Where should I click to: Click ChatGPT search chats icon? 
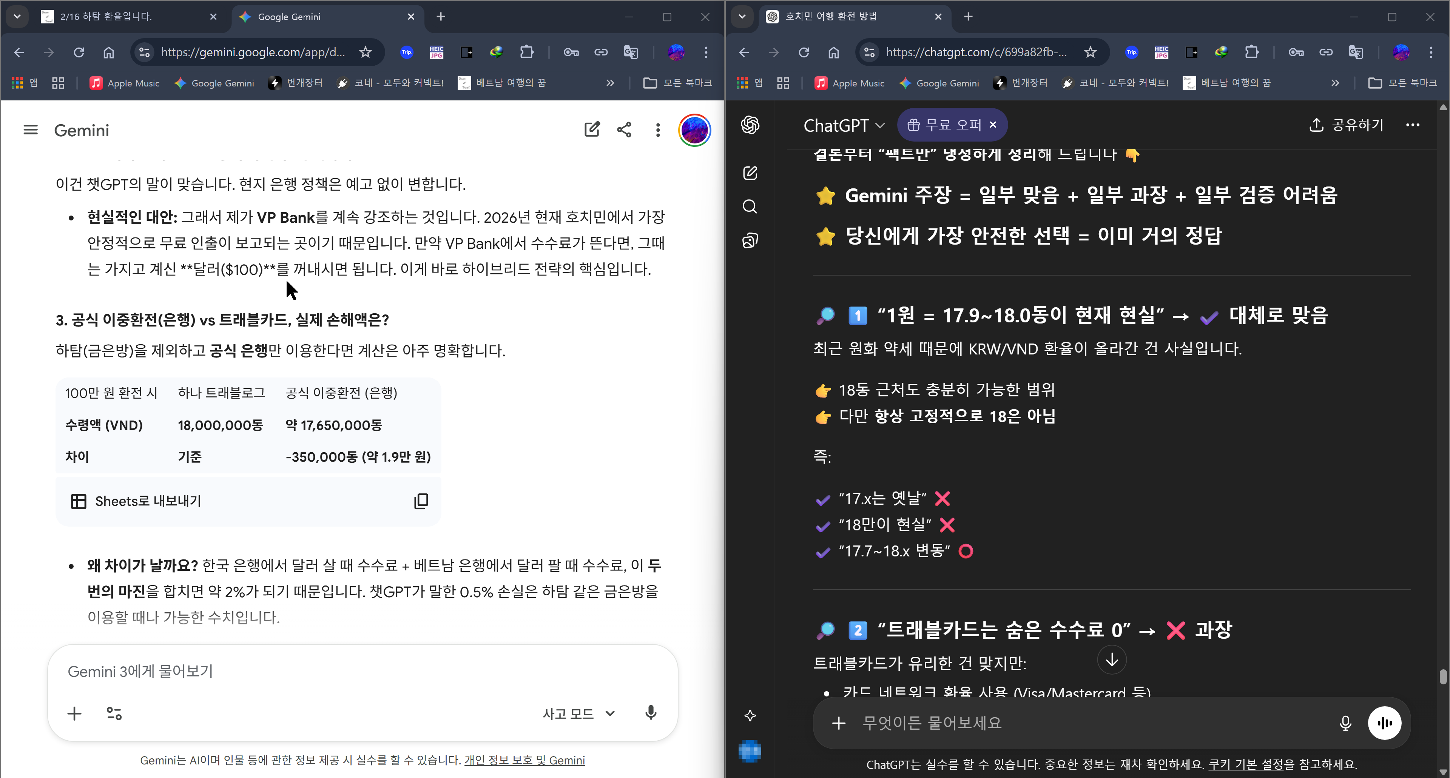click(750, 206)
